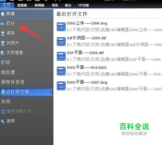Select 打印 in file menu

(6, 62)
